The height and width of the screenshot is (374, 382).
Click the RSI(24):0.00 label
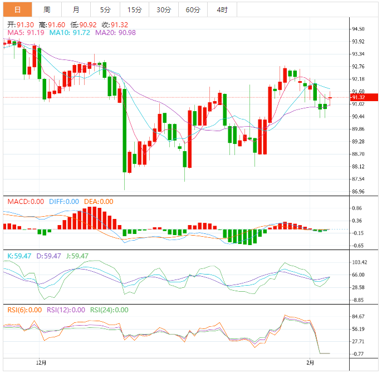pyautogui.click(x=109, y=310)
